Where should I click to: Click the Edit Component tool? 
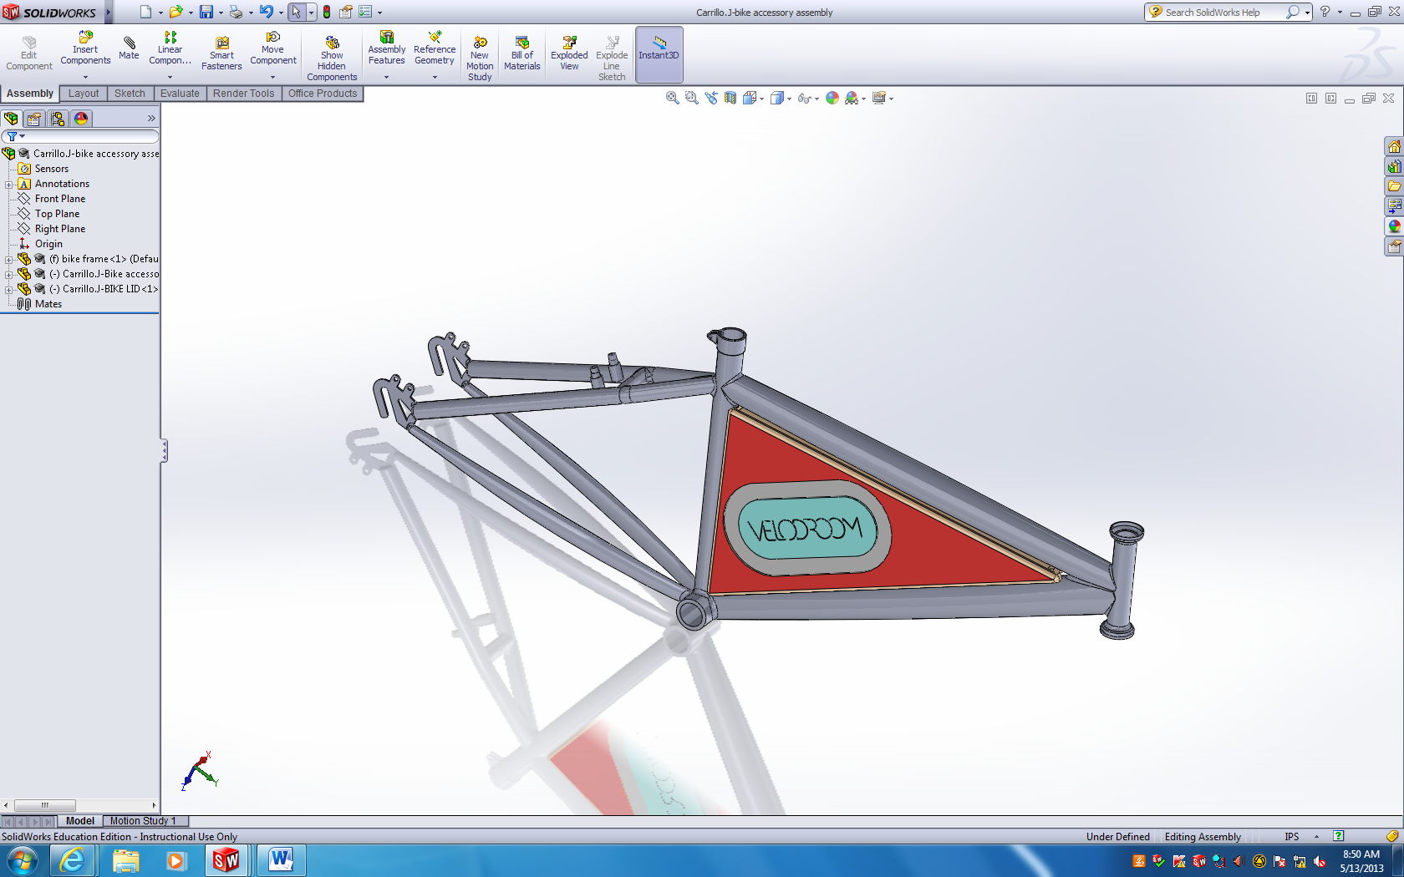tap(29, 53)
